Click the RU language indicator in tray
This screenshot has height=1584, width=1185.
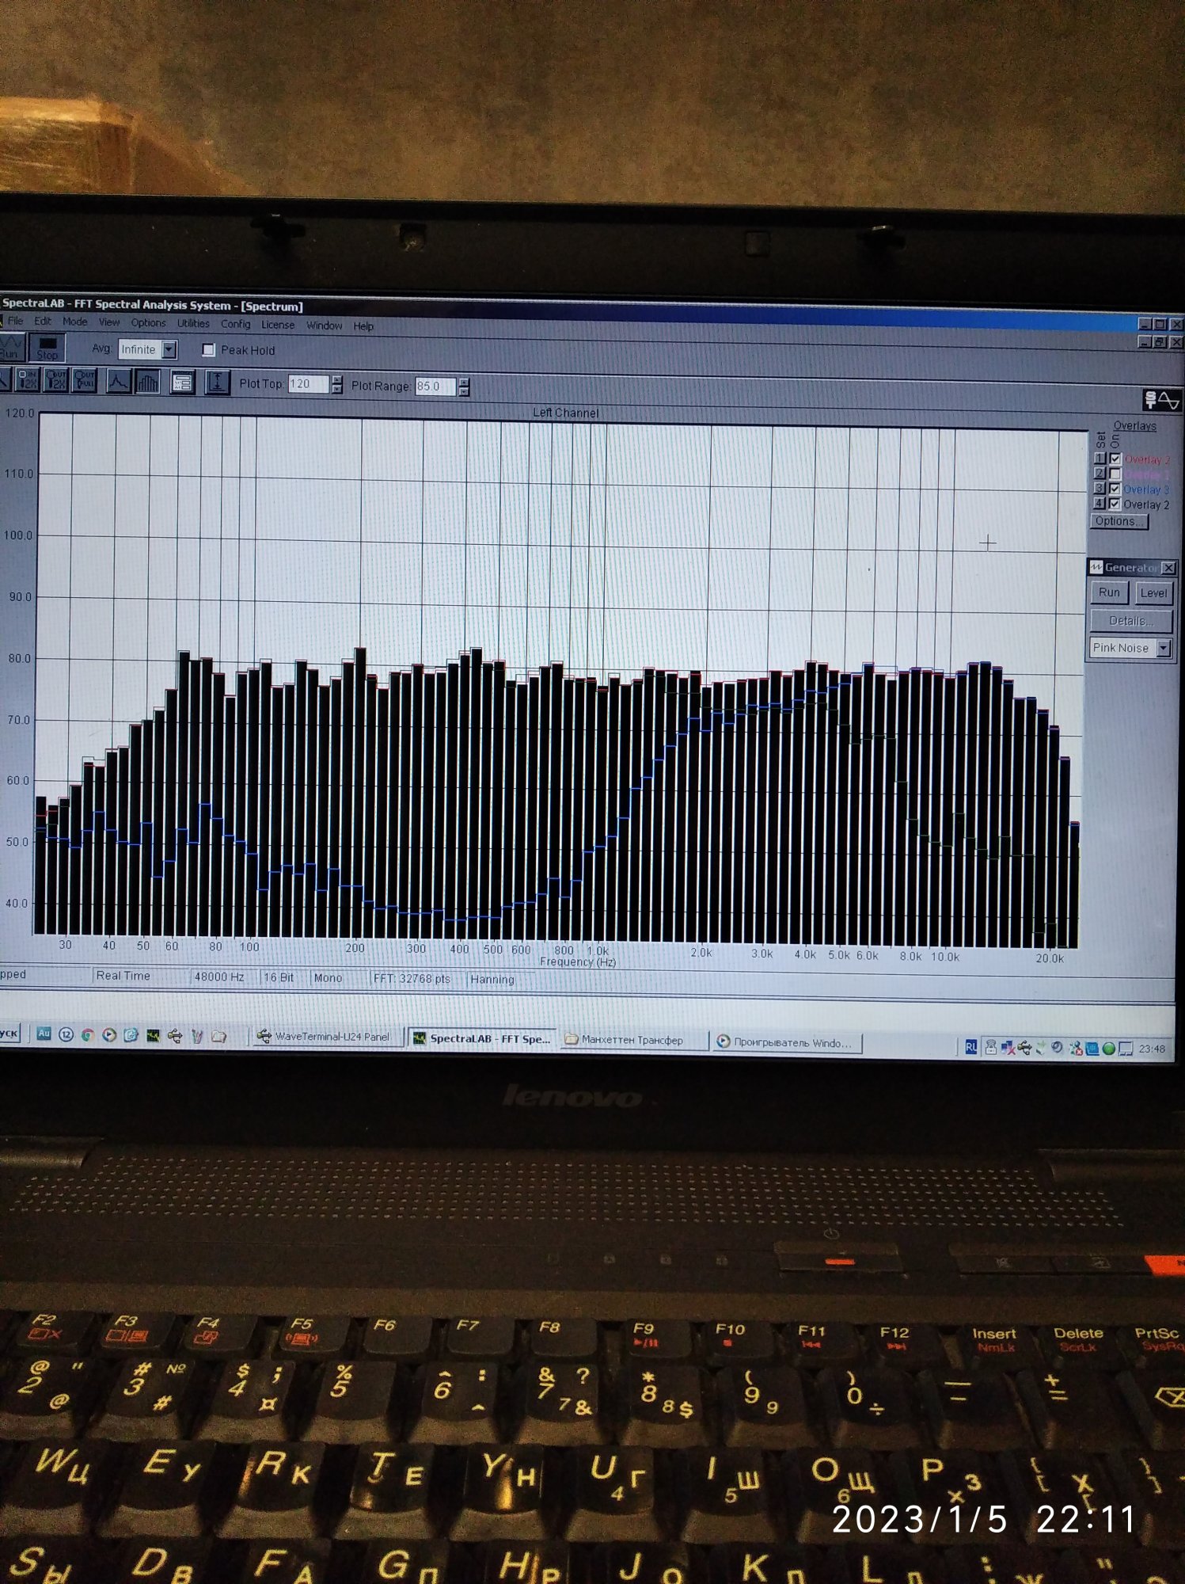(971, 1048)
